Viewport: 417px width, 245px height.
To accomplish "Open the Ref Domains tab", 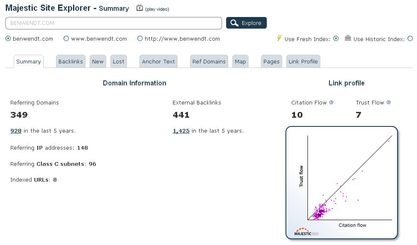I will tap(209, 61).
